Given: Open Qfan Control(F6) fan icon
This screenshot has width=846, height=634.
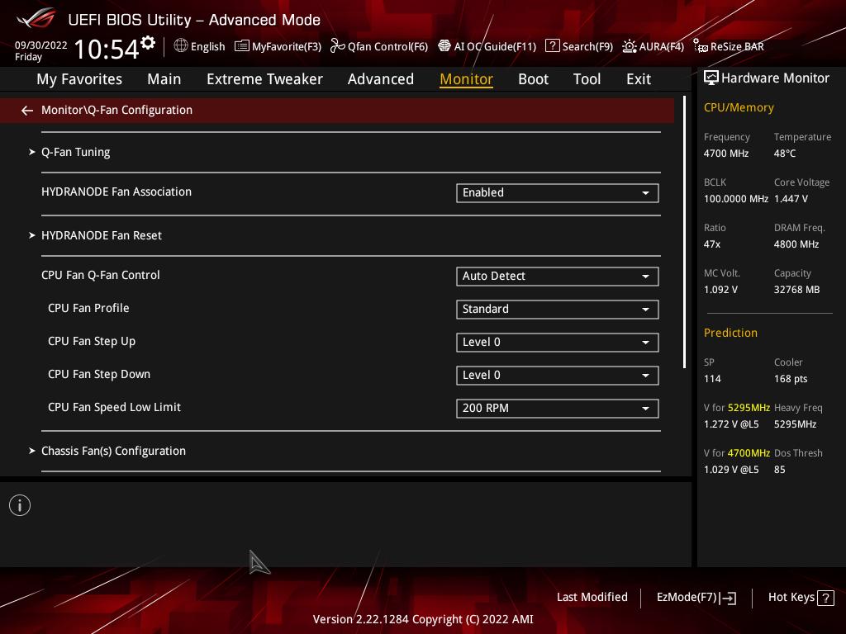Looking at the screenshot, I should click(x=338, y=46).
